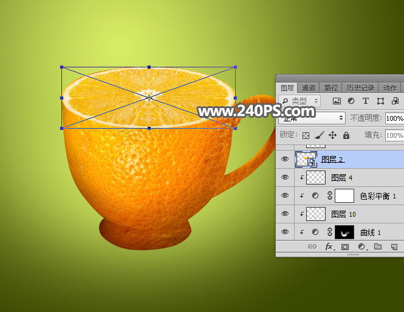
Task: Click adjustment icon on 色彩平衡 1 layer
Action: pos(315,196)
